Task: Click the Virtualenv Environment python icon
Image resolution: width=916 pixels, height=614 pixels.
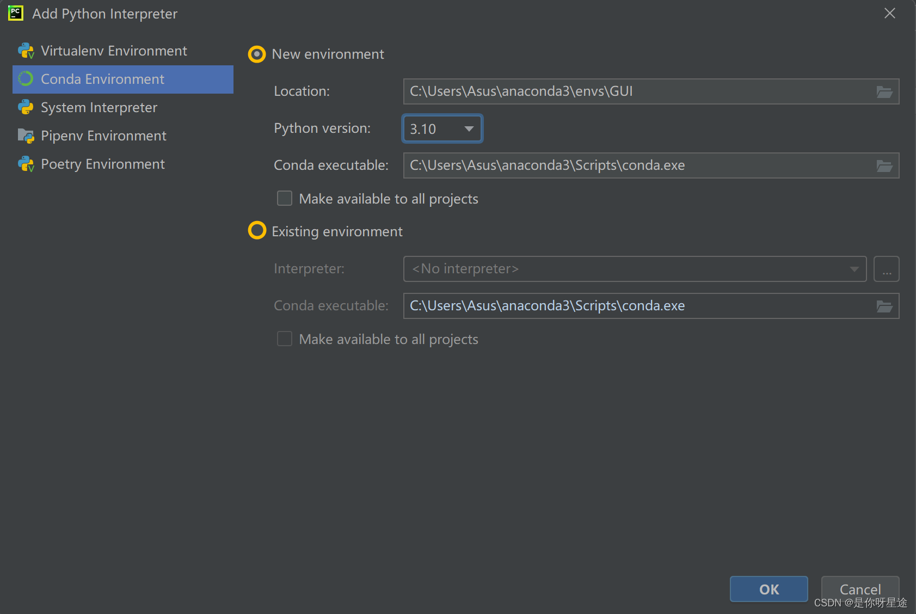Action: (26, 51)
